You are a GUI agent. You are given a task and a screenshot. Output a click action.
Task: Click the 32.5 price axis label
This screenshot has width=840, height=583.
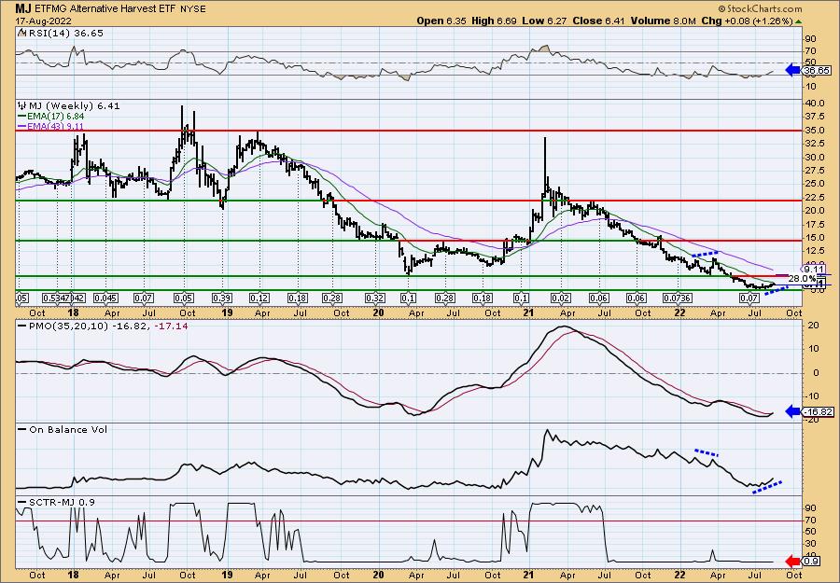click(x=813, y=144)
